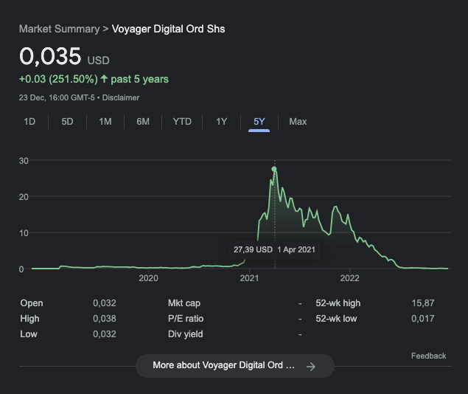The image size is (468, 394).
Task: Click the 23 Dec, 16:00 GMT-5 timestamp
Action: 57,97
